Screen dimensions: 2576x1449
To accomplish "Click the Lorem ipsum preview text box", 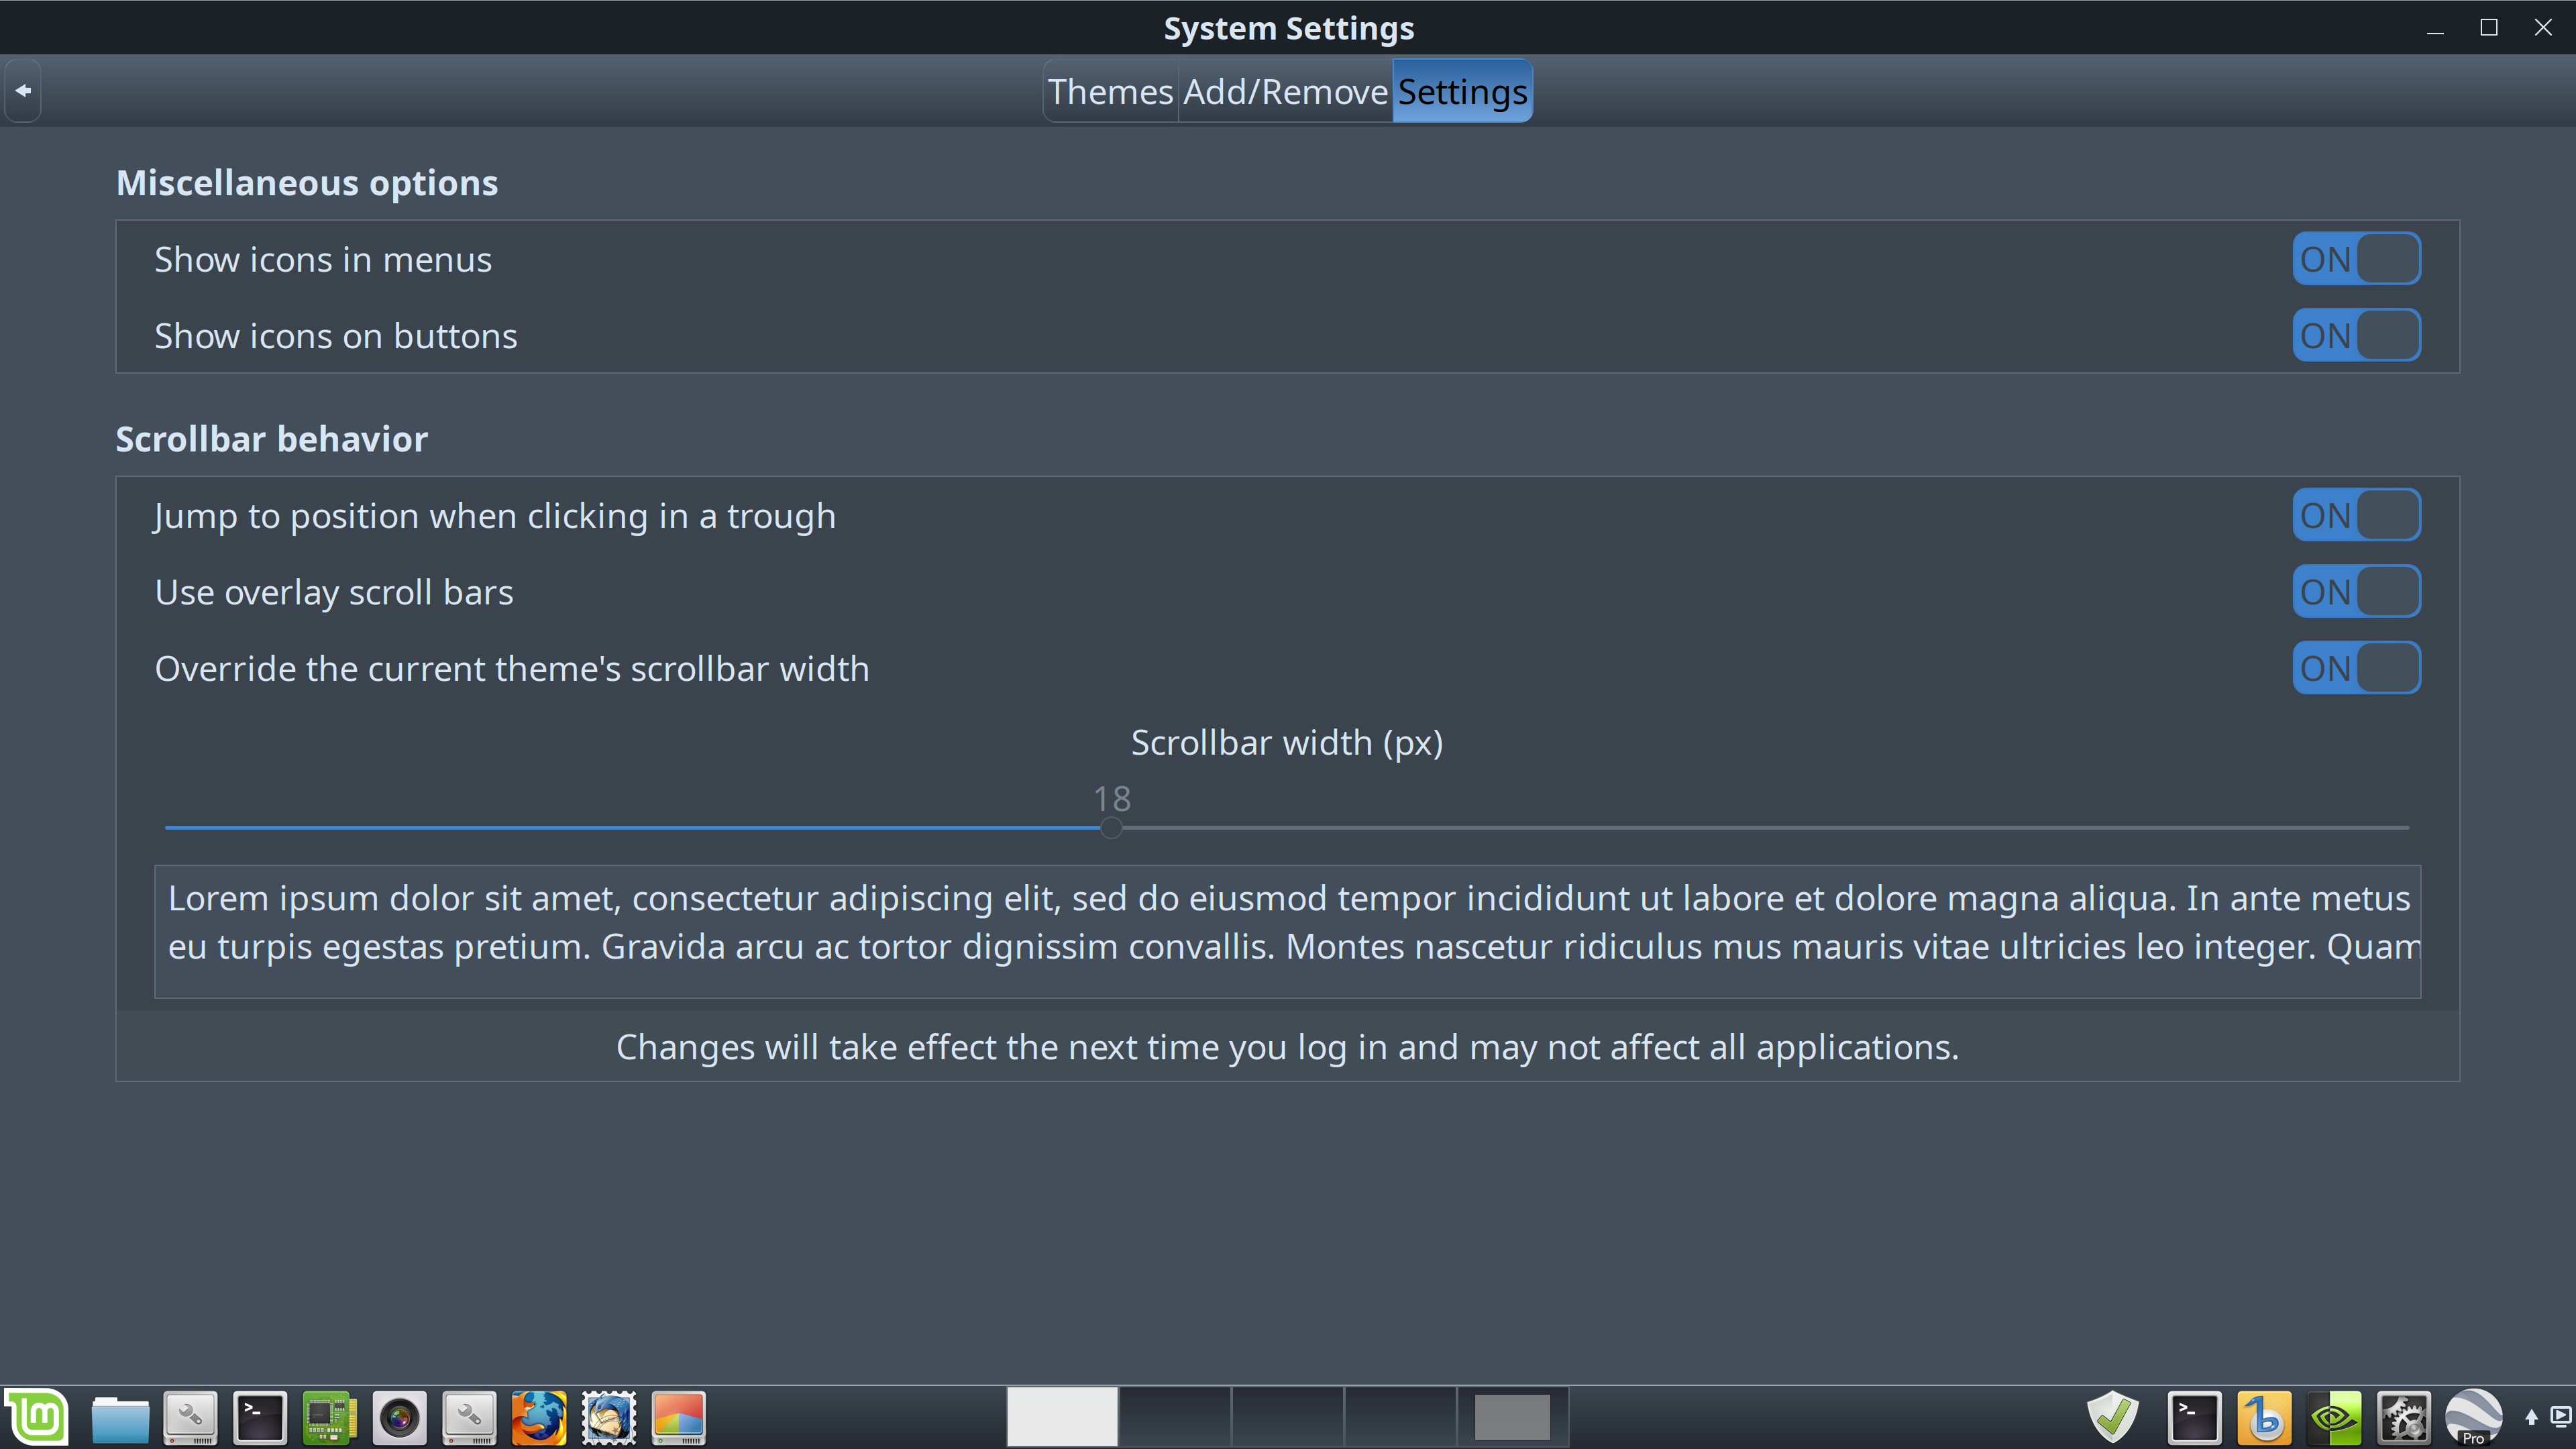I will (1287, 931).
